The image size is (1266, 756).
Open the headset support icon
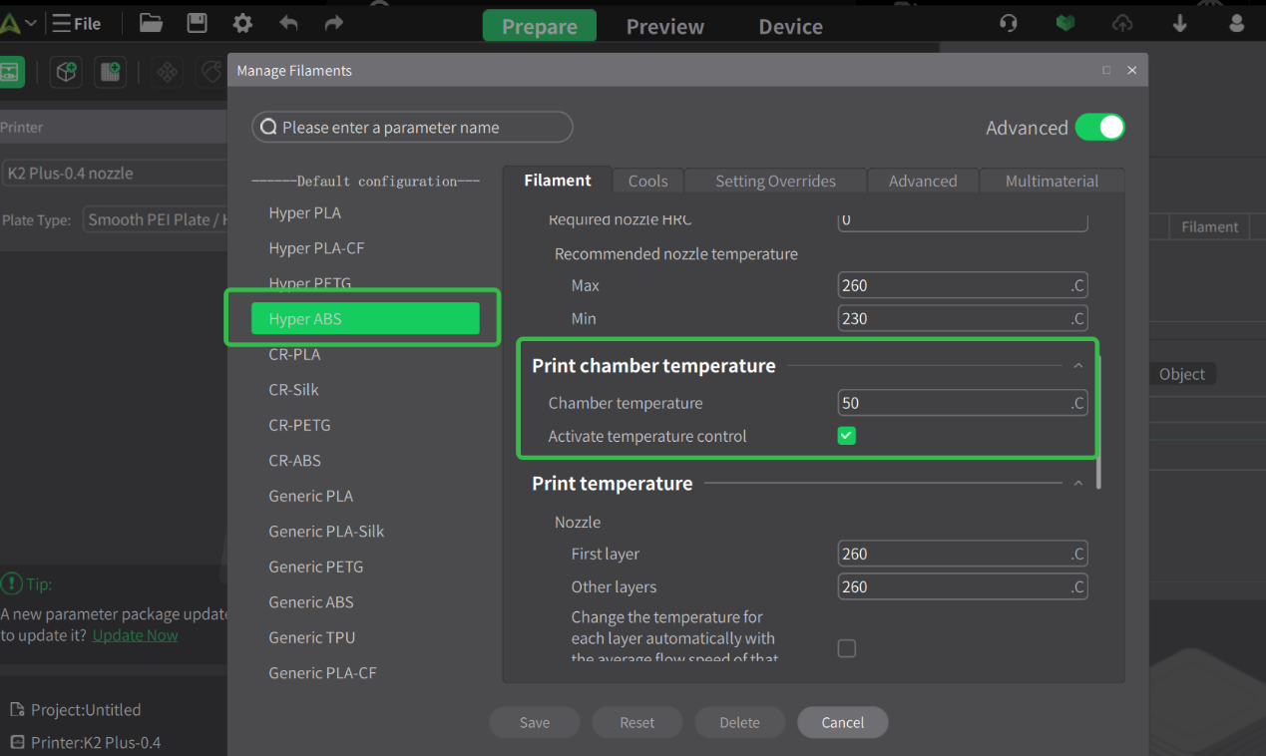coord(1009,23)
